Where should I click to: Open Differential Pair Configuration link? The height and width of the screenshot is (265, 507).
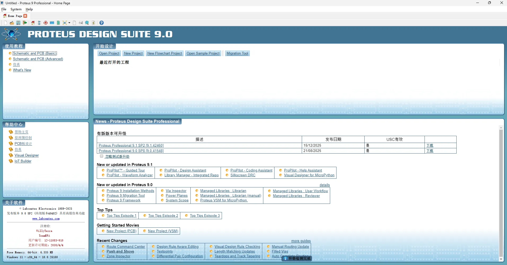[x=180, y=256]
